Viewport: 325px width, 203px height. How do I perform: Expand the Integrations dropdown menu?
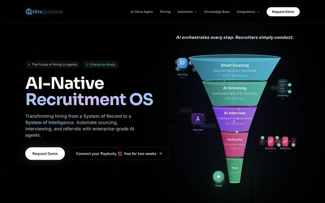[248, 12]
